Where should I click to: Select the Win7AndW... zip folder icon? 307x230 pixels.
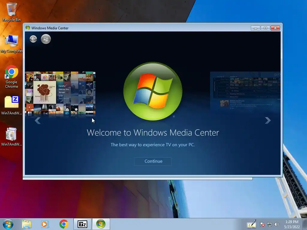(x=12, y=105)
